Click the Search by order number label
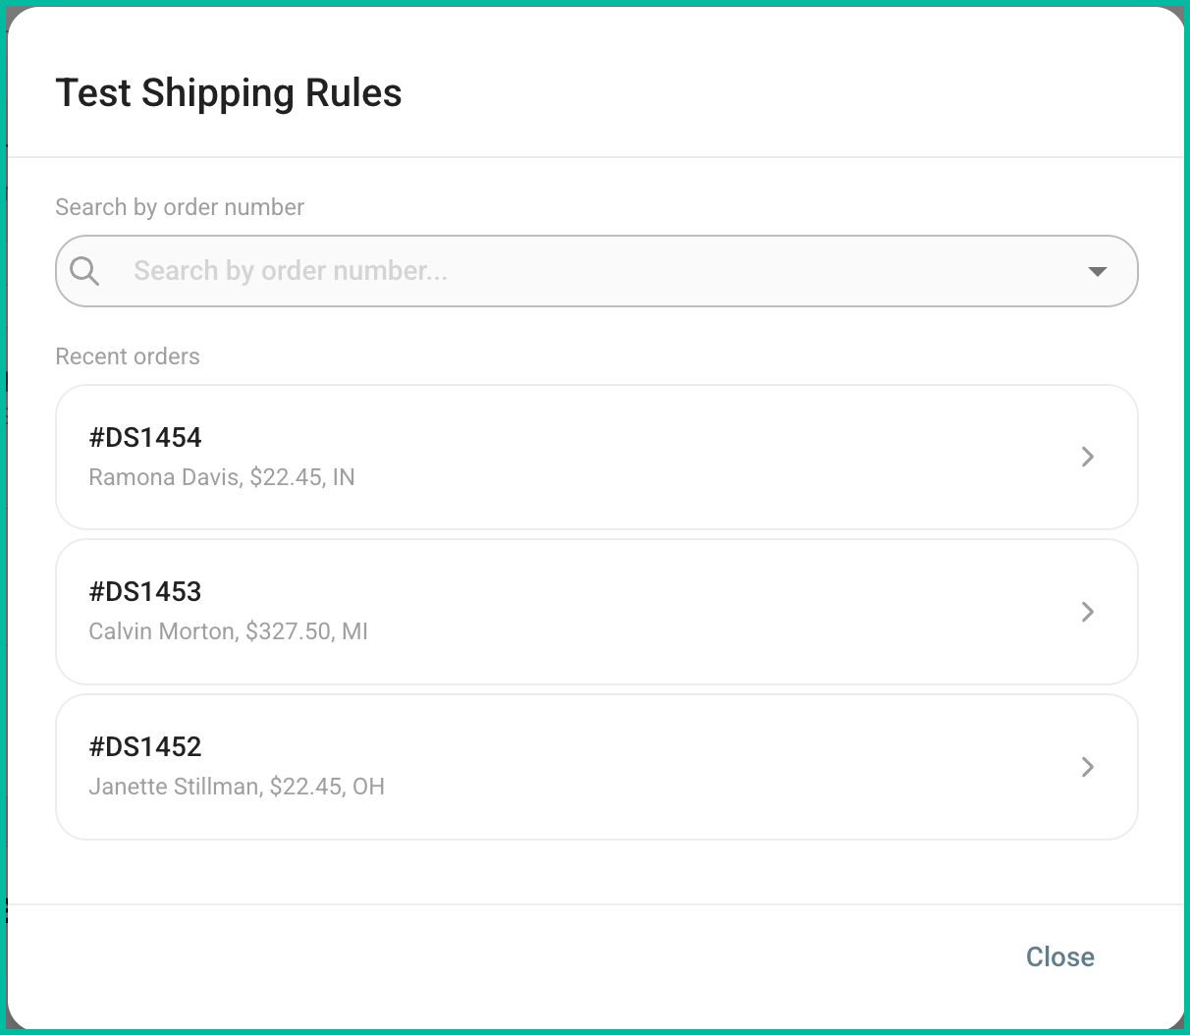The width and height of the screenshot is (1190, 1035). 180,207
